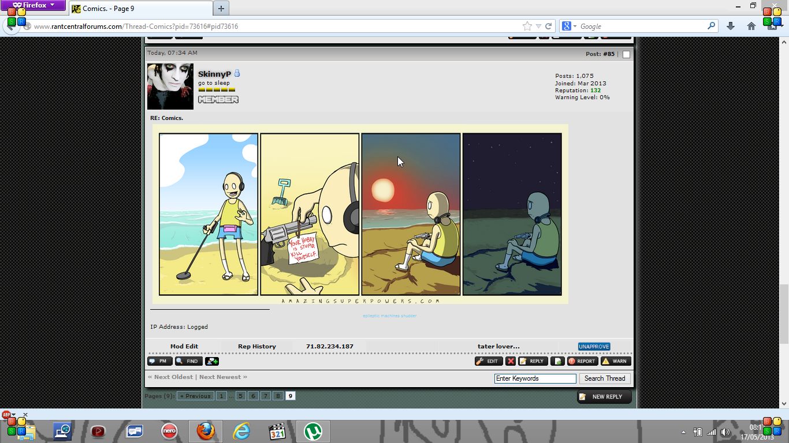Screen dimensions: 789x443
Task: Click the UNAPPROVE button
Action: pos(594,347)
